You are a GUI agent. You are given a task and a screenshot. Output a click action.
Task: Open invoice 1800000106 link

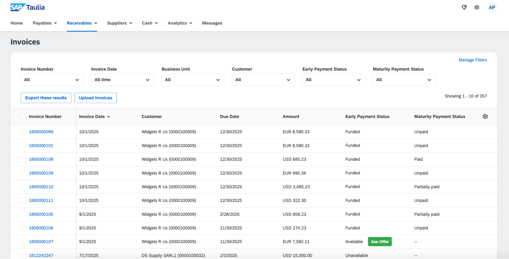[41, 228]
